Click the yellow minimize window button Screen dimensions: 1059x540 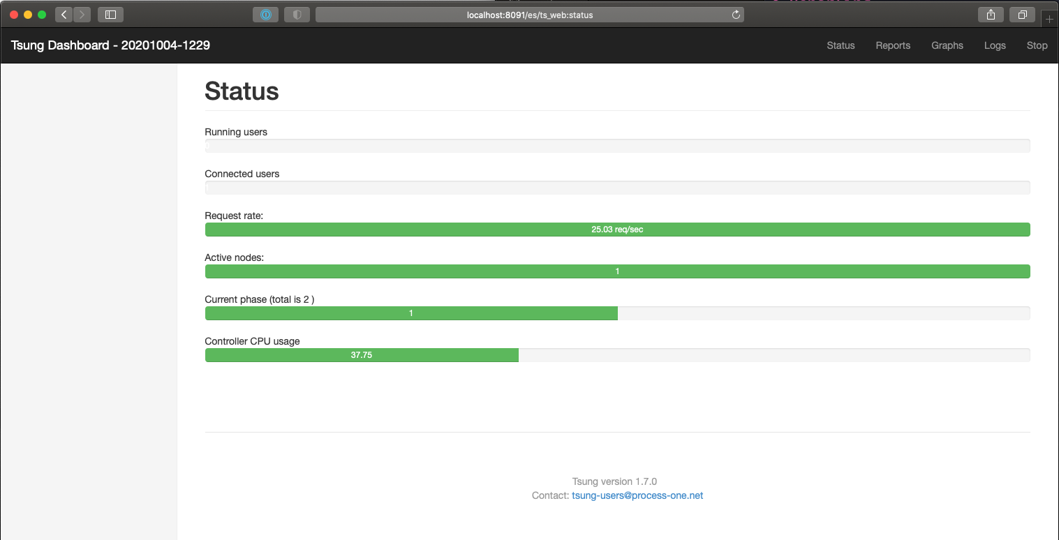28,15
